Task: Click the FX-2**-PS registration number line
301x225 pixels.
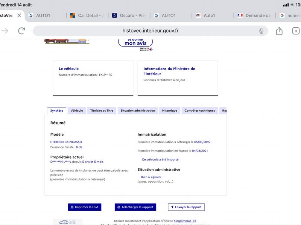Action: pyautogui.click(x=85, y=75)
